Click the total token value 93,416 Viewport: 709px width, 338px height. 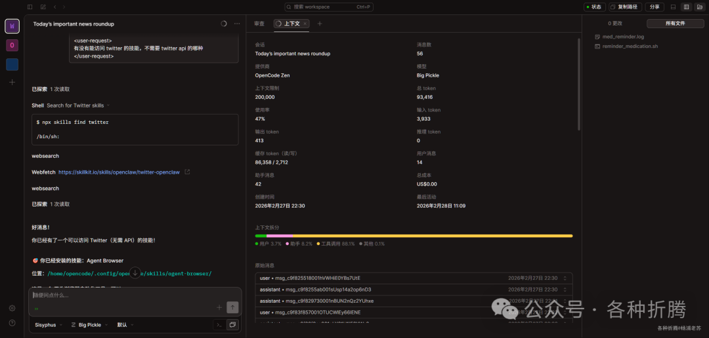(426, 97)
